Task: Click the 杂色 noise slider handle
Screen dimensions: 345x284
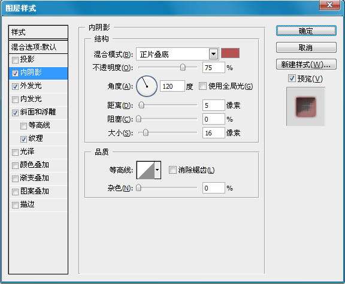Action: [x=138, y=188]
